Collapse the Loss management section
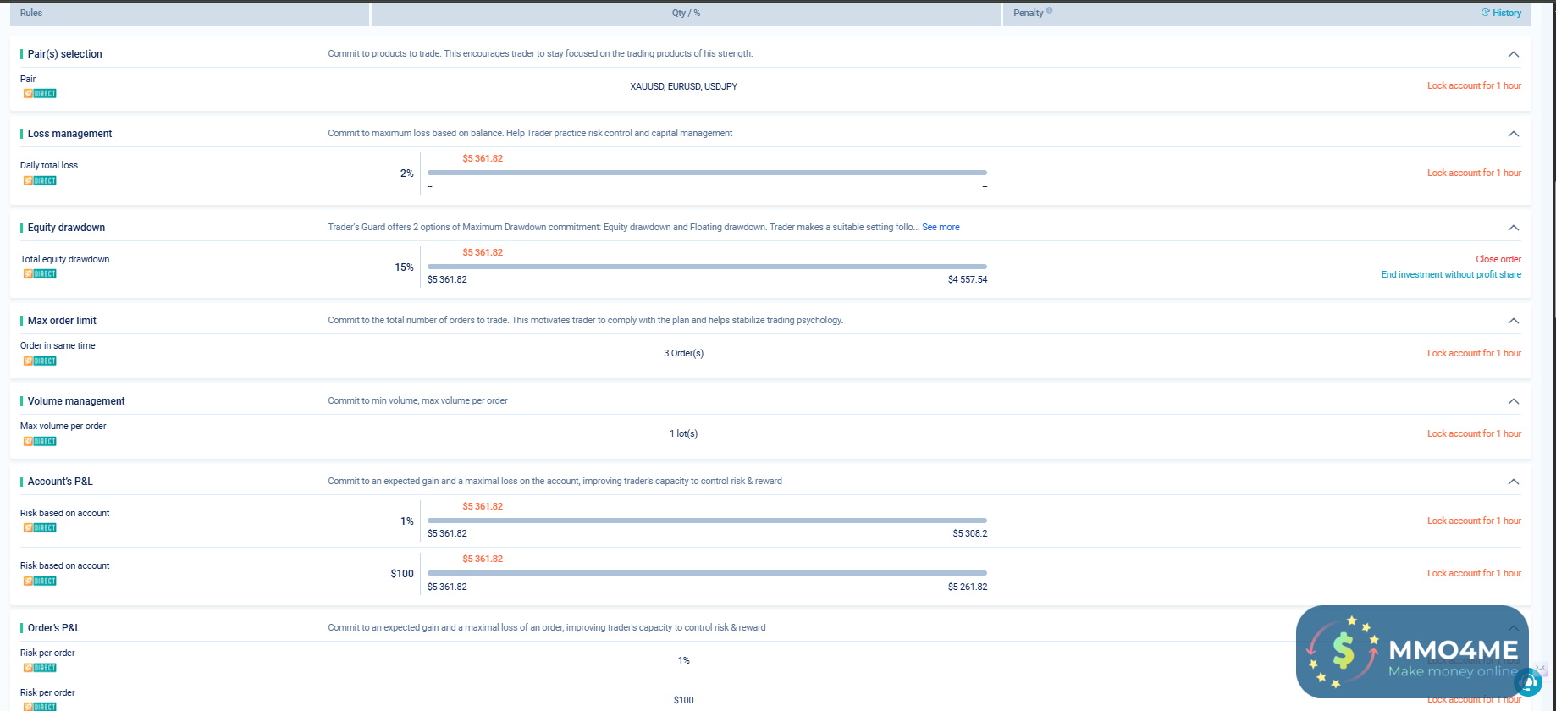 click(1514, 134)
